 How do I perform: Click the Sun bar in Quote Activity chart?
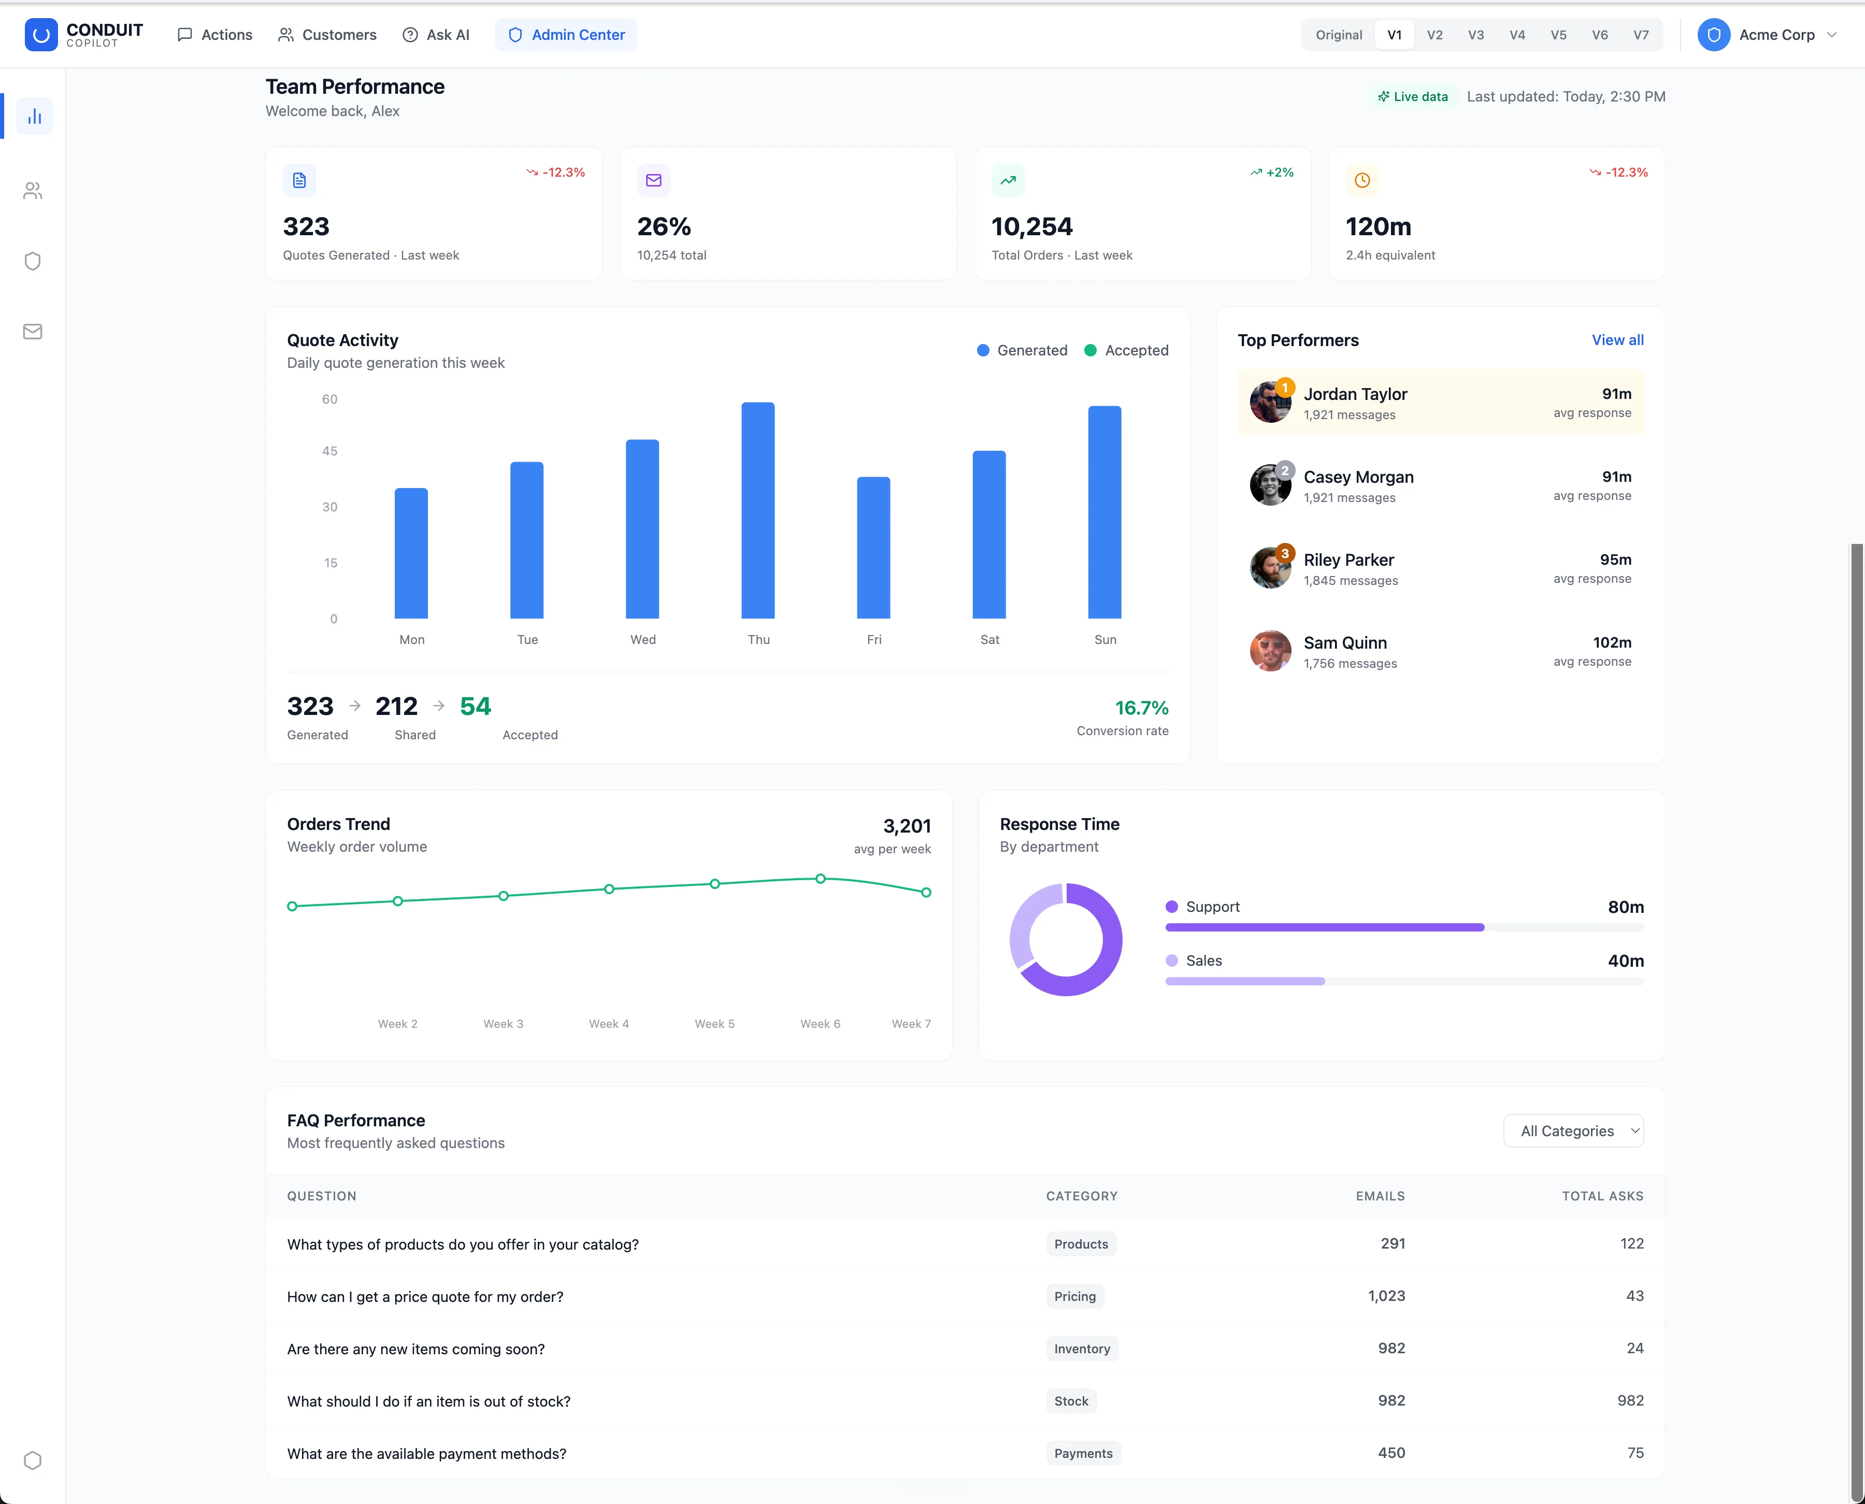[x=1106, y=512]
